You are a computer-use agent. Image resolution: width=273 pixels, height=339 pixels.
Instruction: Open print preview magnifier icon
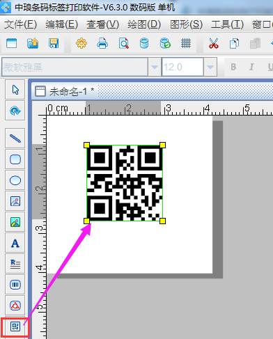(123, 43)
